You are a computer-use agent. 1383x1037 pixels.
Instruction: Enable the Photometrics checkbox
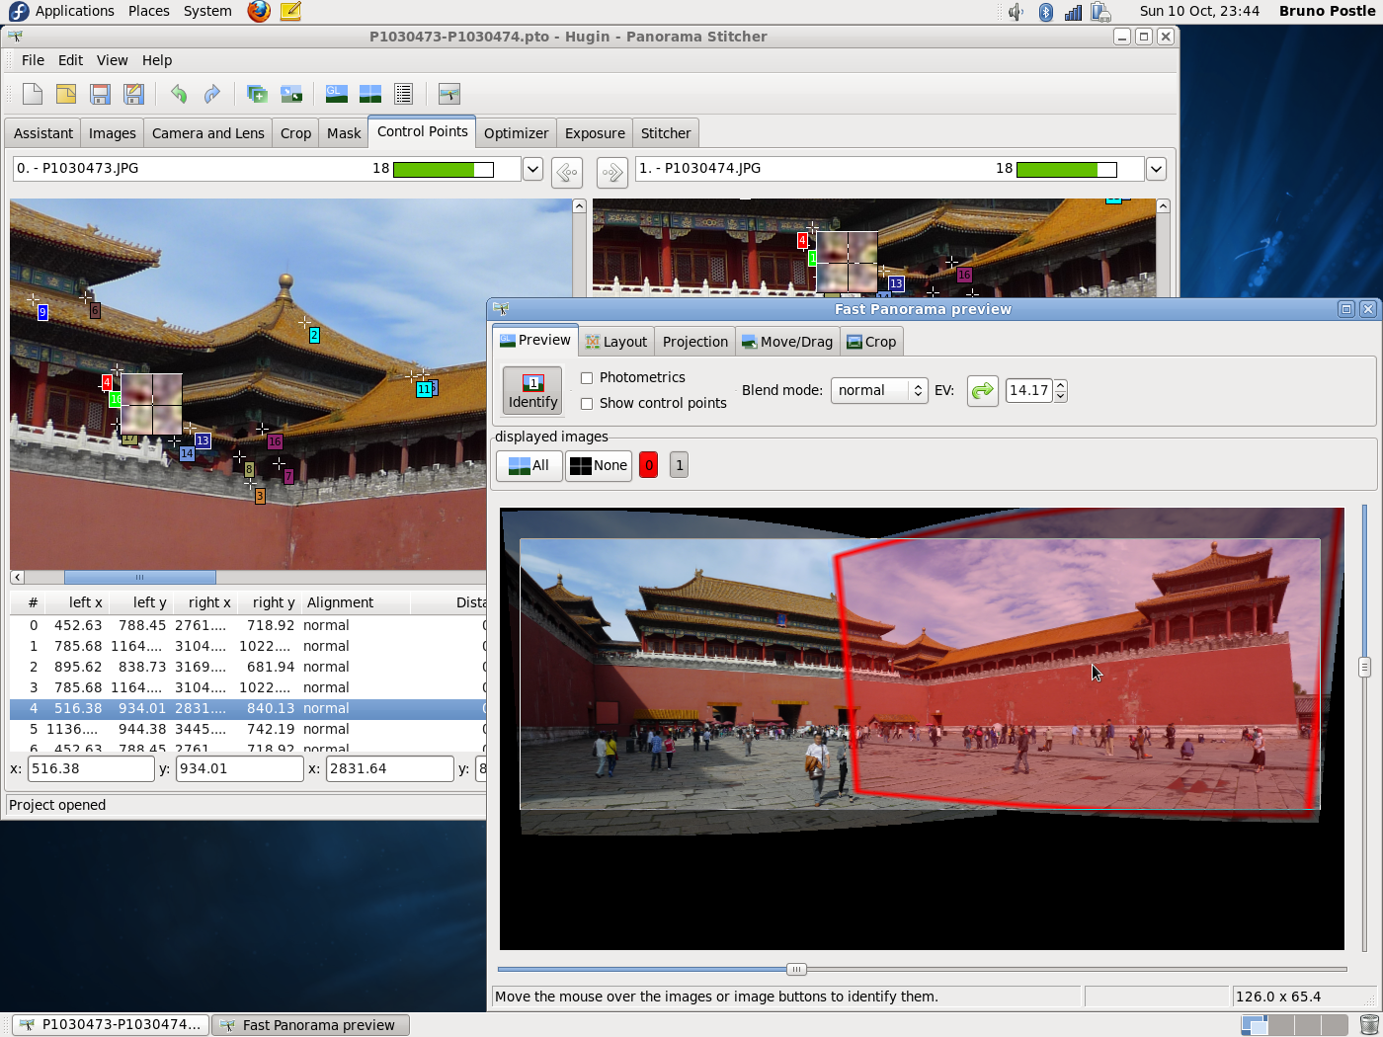(587, 377)
